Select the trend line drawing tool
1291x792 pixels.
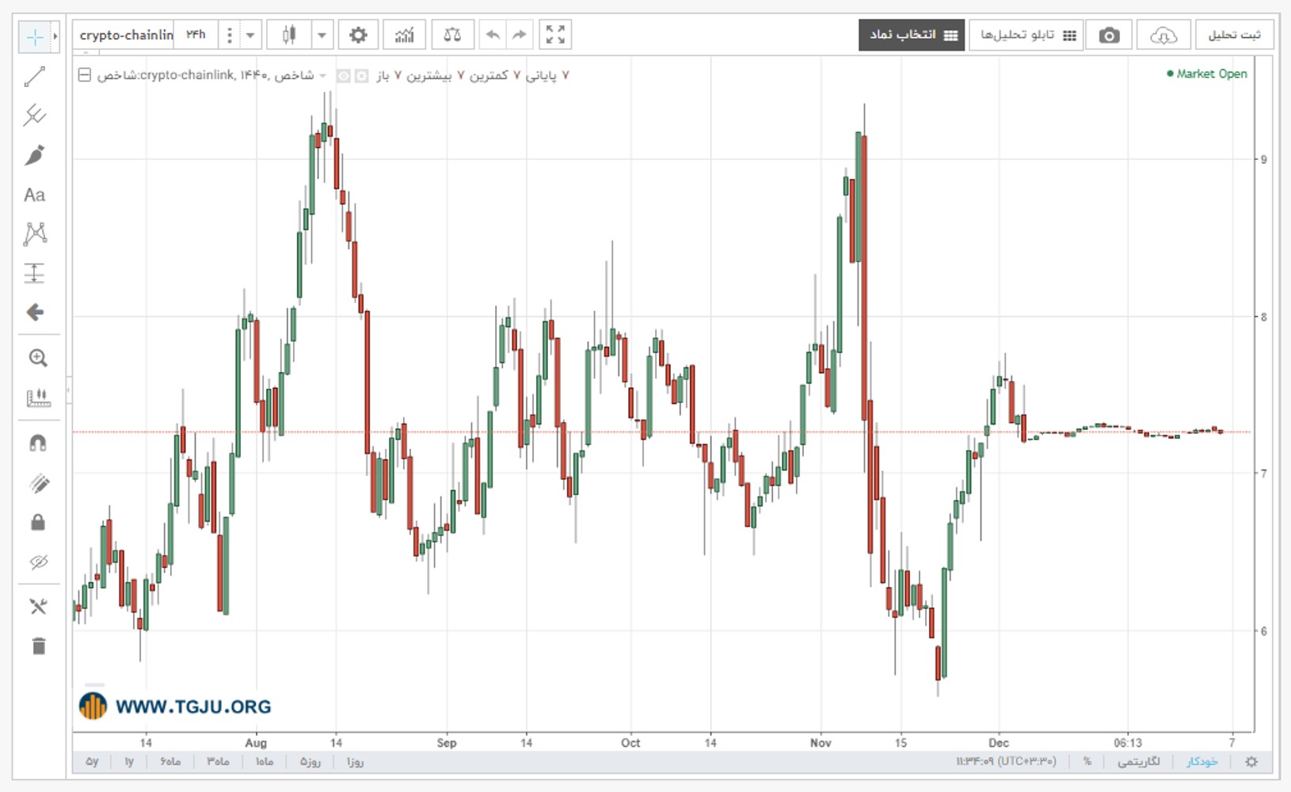point(35,77)
